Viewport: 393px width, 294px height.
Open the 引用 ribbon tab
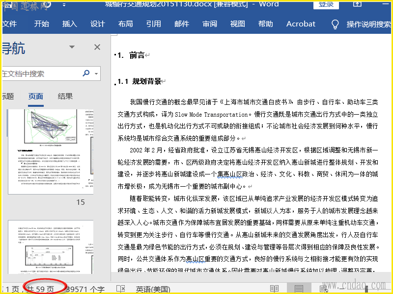coord(154,24)
